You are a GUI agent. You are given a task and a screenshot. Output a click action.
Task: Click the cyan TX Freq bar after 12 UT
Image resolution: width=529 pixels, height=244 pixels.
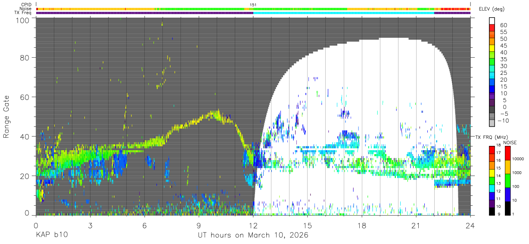click(x=343, y=13)
